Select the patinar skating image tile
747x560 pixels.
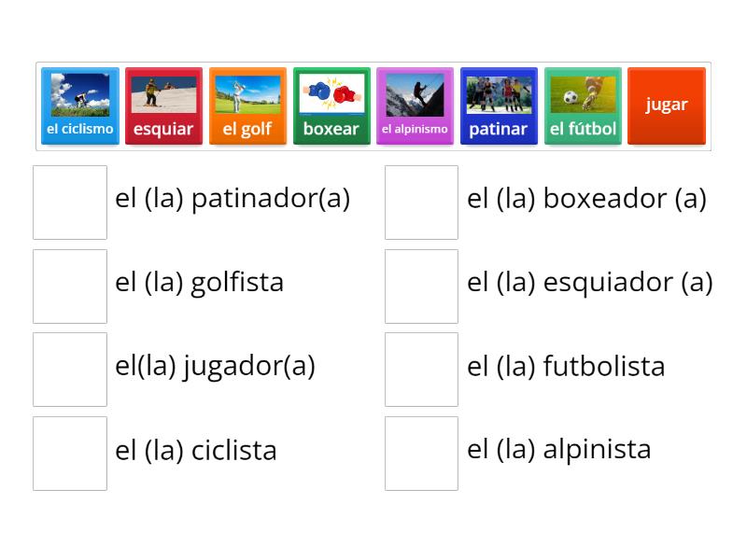(x=499, y=105)
